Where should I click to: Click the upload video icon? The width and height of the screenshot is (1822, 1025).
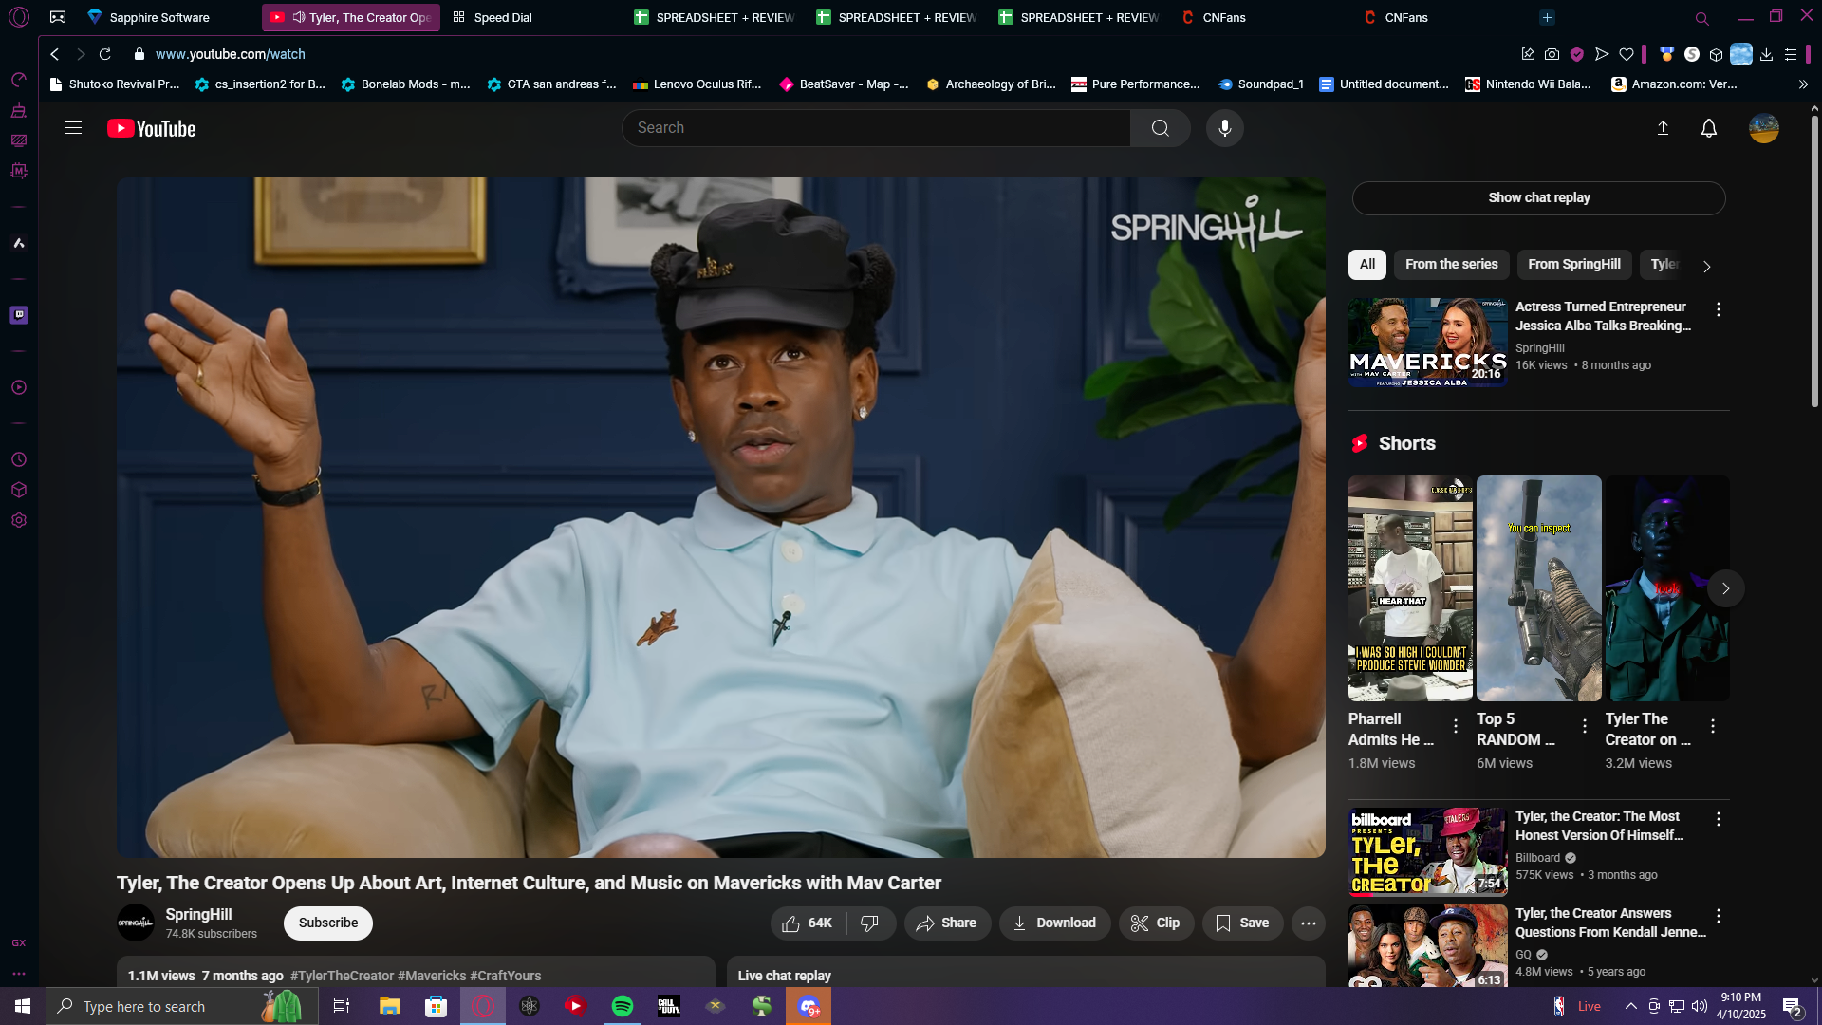click(1663, 128)
